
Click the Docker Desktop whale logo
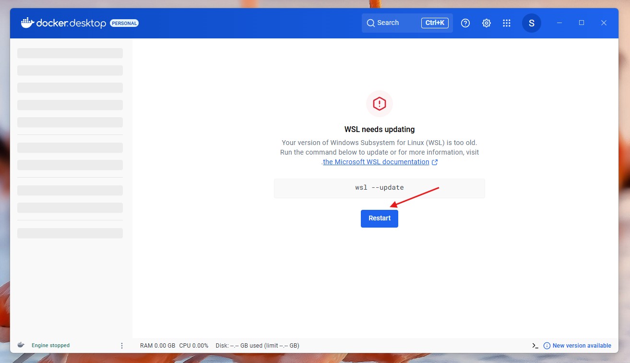tap(27, 23)
